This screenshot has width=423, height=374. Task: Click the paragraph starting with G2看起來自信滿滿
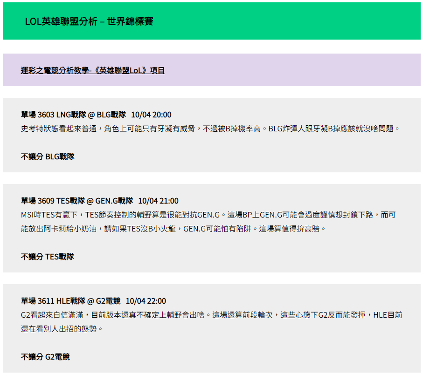[x=211, y=322]
